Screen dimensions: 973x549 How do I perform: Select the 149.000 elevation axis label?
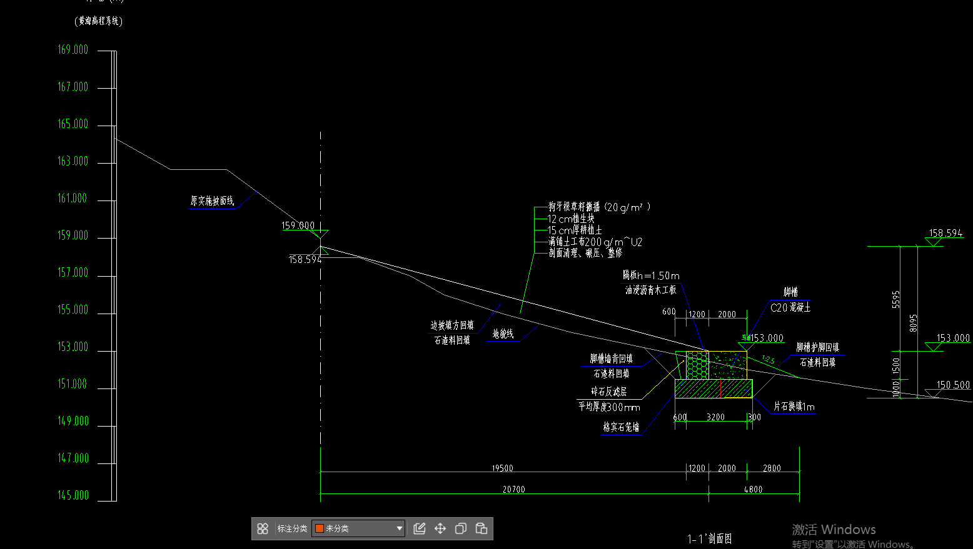[73, 421]
